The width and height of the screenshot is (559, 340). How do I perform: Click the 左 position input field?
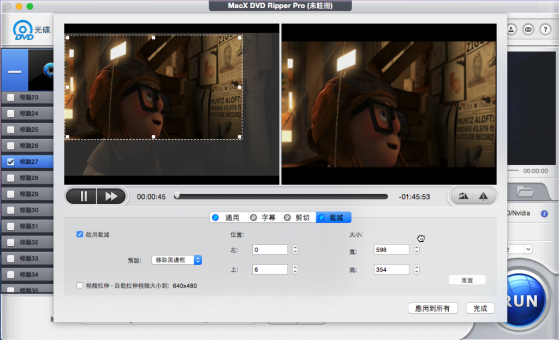(x=270, y=249)
